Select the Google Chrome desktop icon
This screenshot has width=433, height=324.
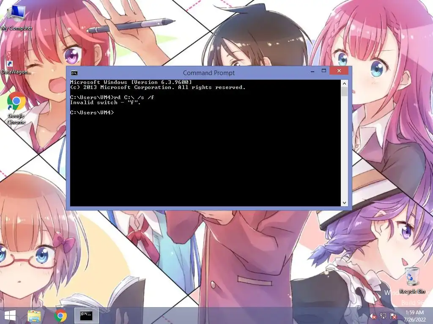pyautogui.click(x=16, y=108)
